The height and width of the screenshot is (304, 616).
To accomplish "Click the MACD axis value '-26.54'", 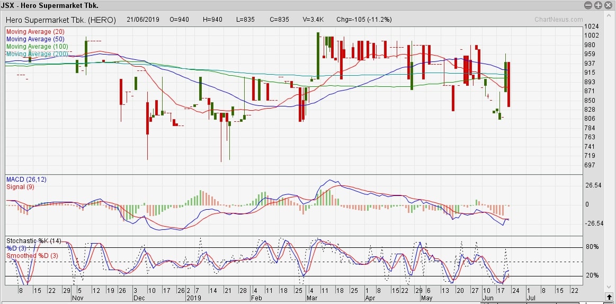I will pyautogui.click(x=594, y=223).
